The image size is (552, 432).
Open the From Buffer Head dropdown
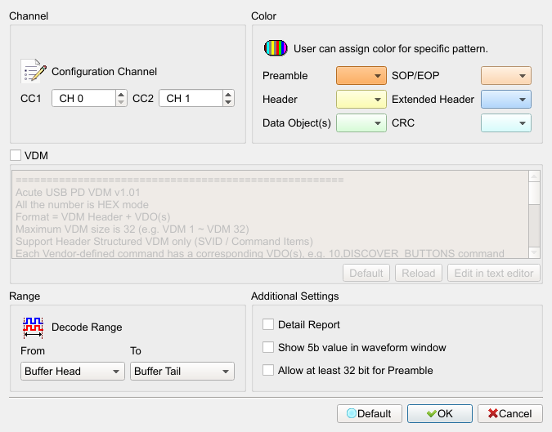[73, 372]
